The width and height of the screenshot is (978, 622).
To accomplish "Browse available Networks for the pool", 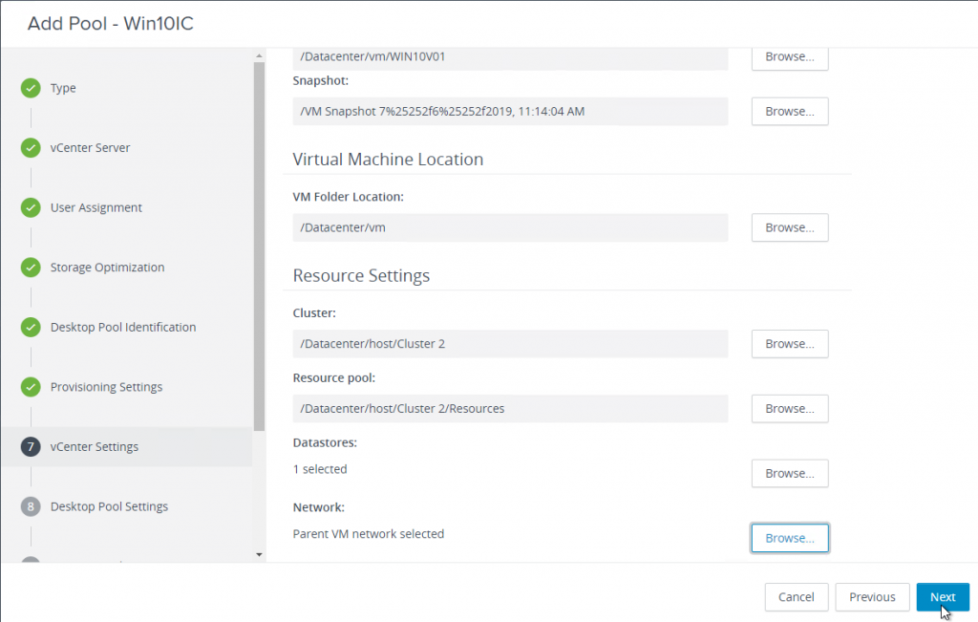I will (x=789, y=537).
